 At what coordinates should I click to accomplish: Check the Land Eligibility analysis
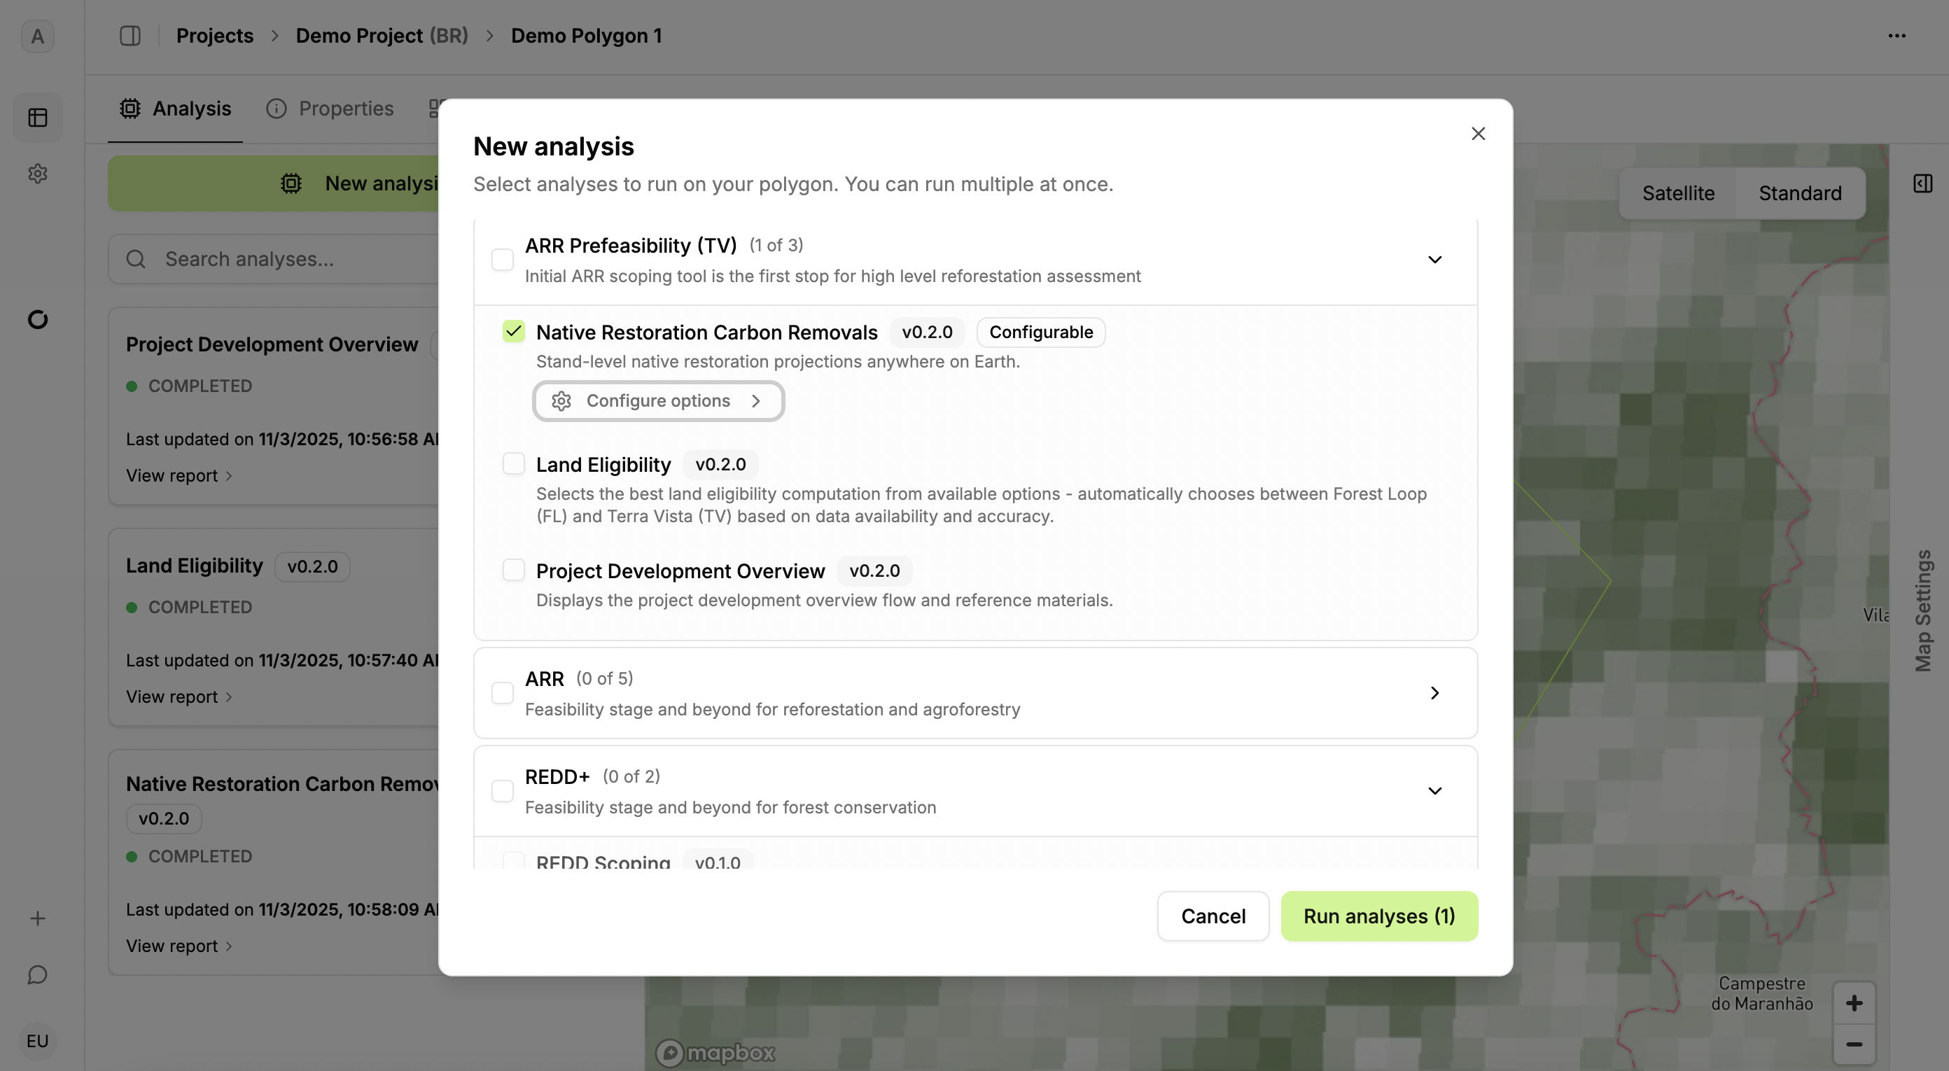(513, 463)
